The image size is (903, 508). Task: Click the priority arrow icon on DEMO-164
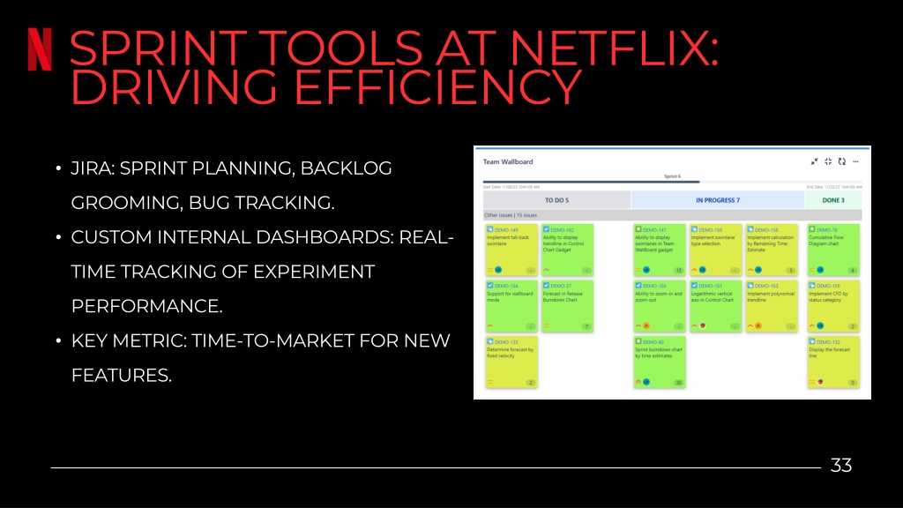tap(490, 326)
